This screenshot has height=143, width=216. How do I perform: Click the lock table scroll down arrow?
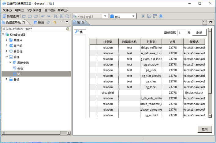(x=210, y=116)
